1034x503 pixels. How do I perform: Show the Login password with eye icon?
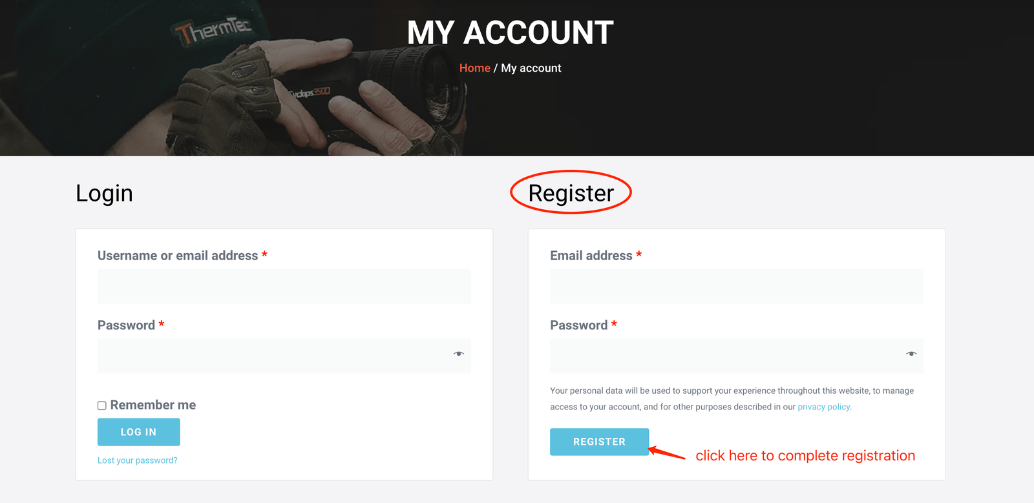point(459,354)
